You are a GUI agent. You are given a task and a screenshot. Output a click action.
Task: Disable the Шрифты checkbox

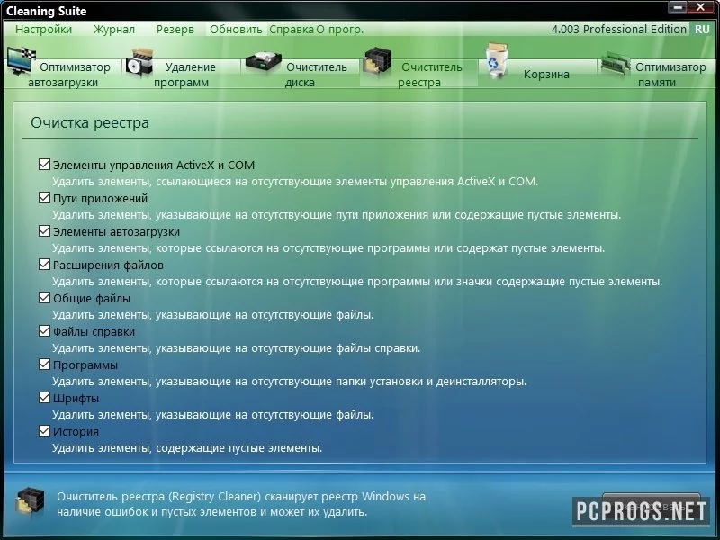[44, 398]
